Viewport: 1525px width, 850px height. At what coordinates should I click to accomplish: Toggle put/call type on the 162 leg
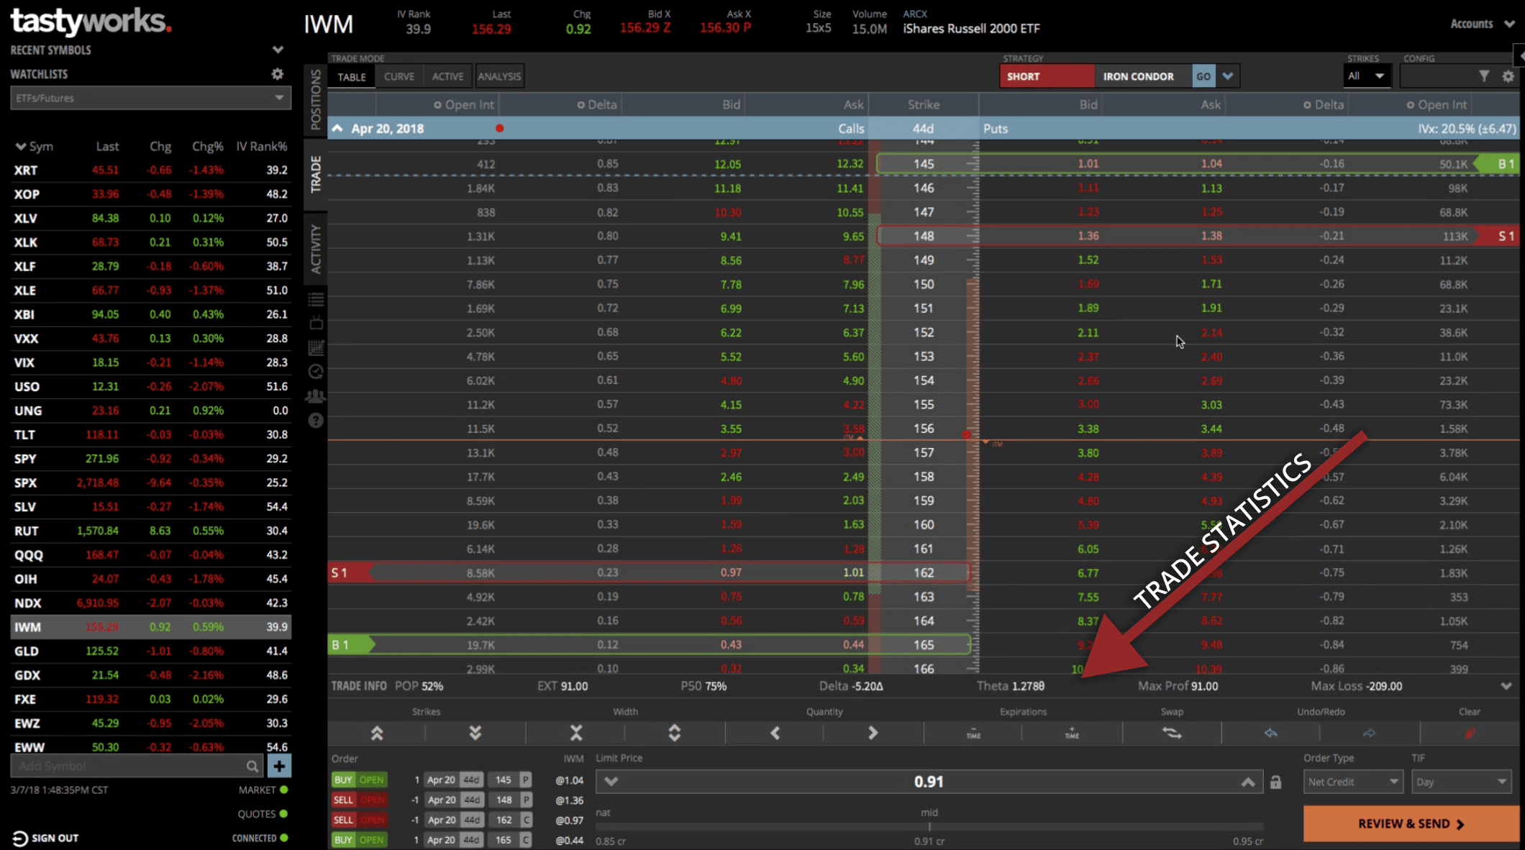pos(526,820)
